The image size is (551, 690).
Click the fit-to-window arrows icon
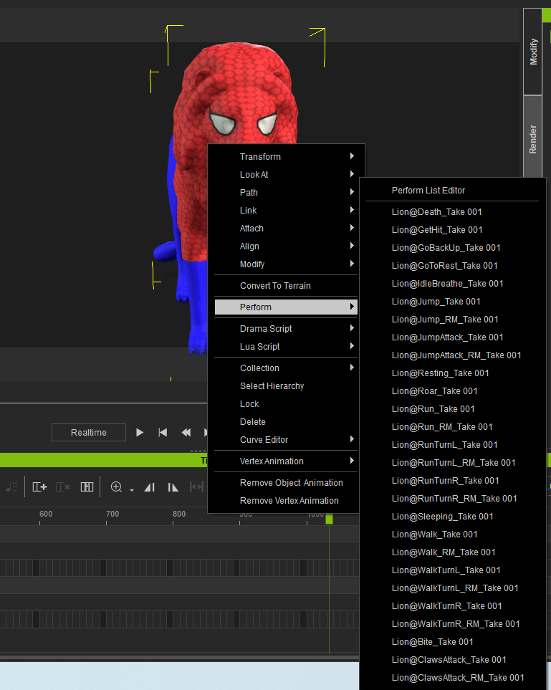click(196, 487)
